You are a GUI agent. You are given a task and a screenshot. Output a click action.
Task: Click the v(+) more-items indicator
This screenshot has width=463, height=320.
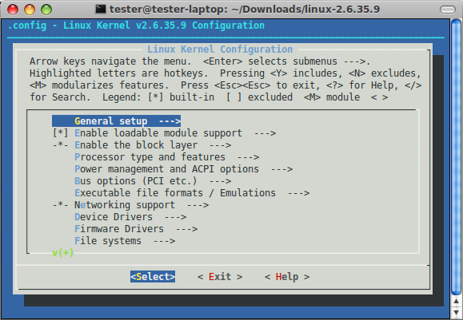tap(62, 253)
